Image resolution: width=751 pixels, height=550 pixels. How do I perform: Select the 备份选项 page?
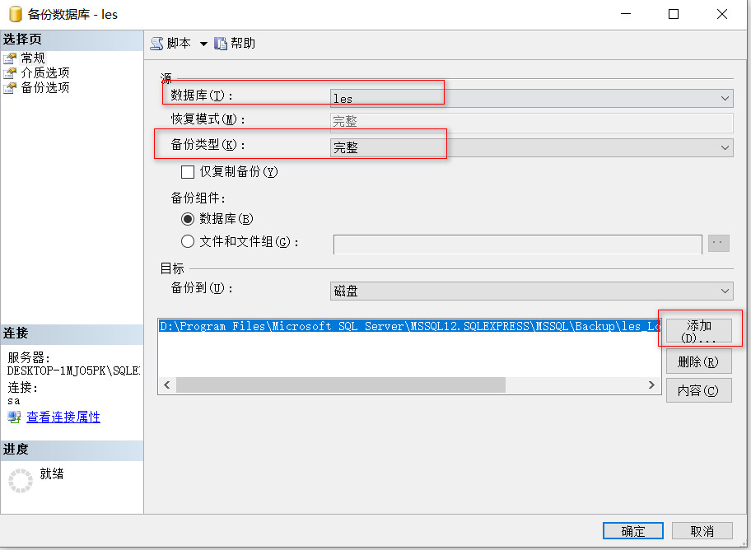pyautogui.click(x=45, y=87)
